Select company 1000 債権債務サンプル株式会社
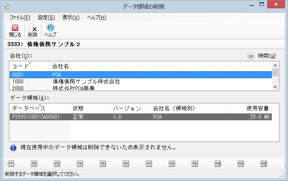The height and width of the screenshot is (181, 288). [x=141, y=81]
